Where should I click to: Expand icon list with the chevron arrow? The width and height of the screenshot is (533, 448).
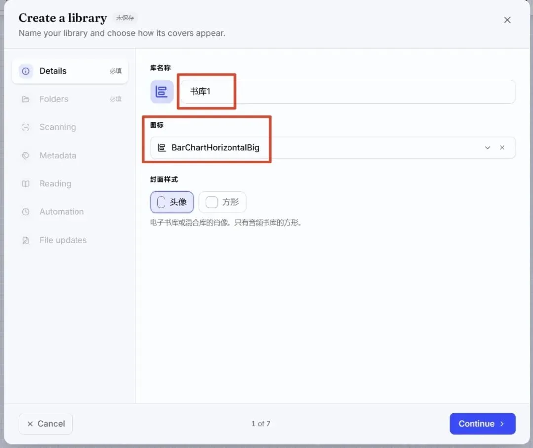pos(488,148)
